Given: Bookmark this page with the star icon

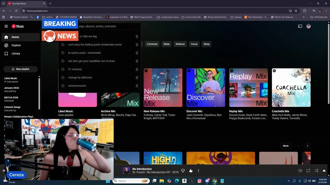Looking at the screenshot, I should coord(296,11).
